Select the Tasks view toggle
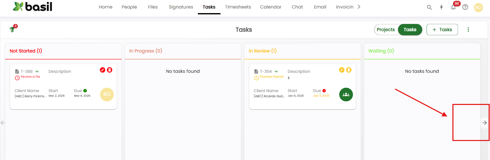The height and width of the screenshot is (160, 490). 410,30
